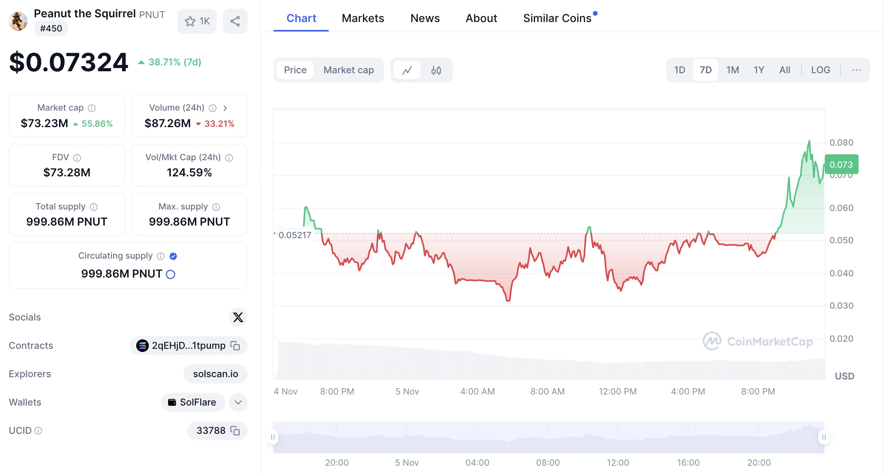Add PNUT to watchlist with star button
This screenshot has height=474, width=885.
tap(197, 21)
